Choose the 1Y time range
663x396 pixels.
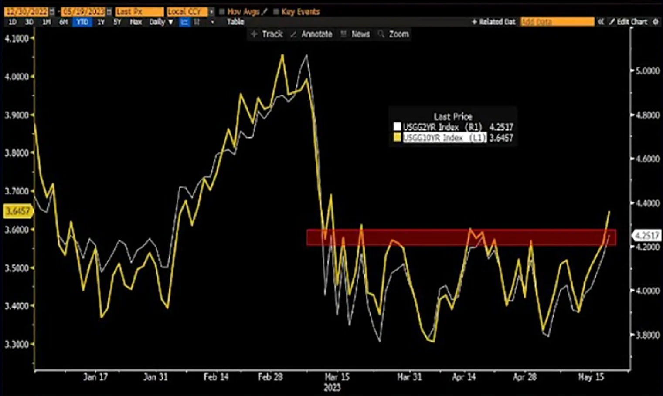tap(101, 22)
